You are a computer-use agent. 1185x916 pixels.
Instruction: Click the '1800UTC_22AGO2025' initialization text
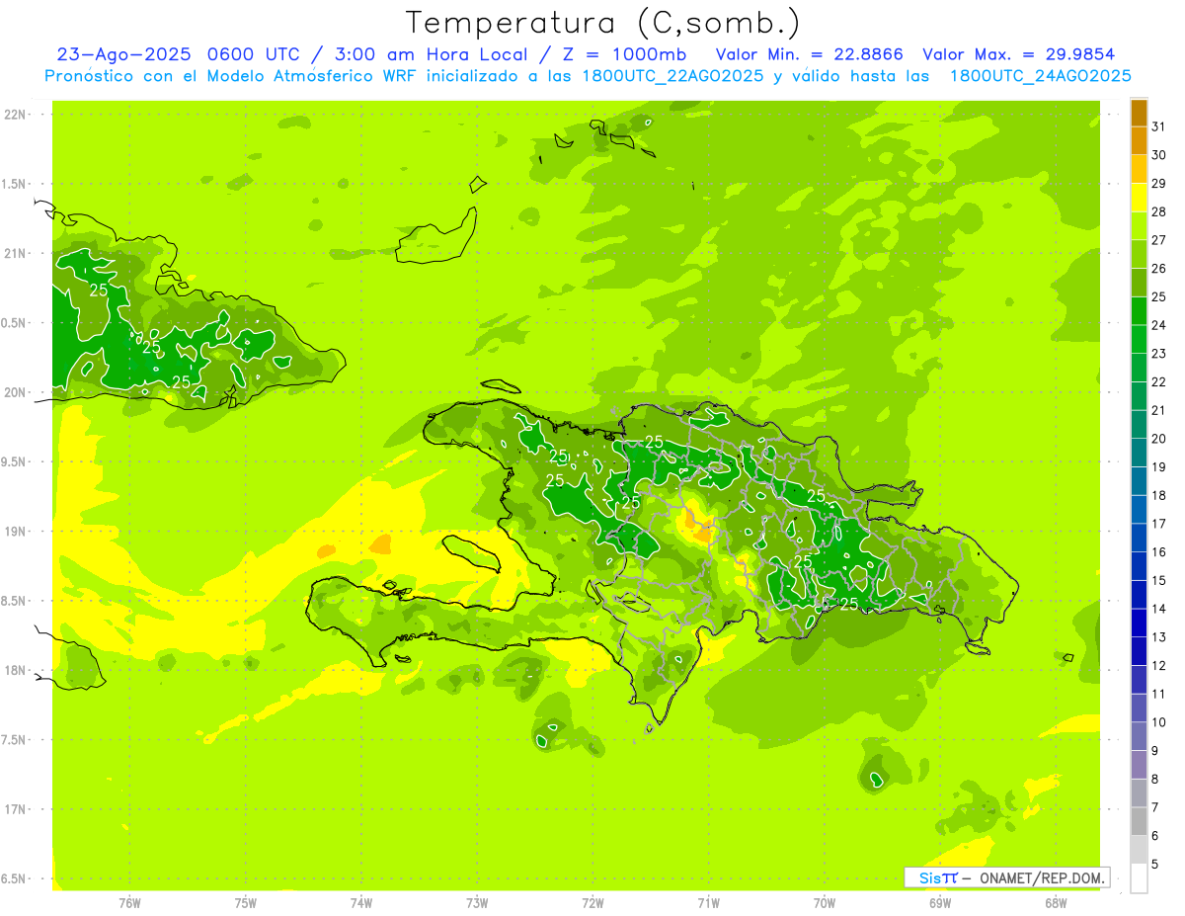[x=671, y=76]
